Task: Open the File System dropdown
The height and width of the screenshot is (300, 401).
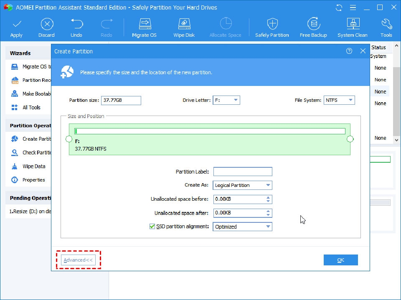Action: [350, 100]
